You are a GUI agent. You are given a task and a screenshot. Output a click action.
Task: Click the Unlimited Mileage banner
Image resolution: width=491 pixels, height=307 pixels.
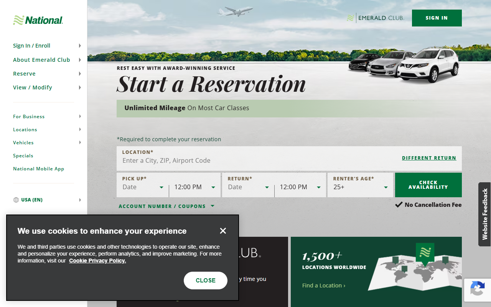pos(289,108)
